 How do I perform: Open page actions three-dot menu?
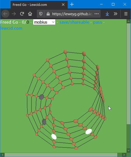pos(97,14)
